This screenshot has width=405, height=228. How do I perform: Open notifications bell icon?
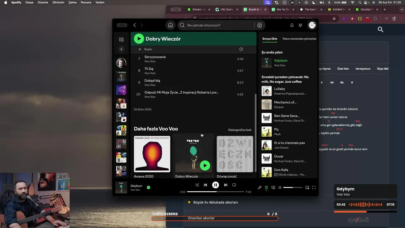(x=292, y=25)
